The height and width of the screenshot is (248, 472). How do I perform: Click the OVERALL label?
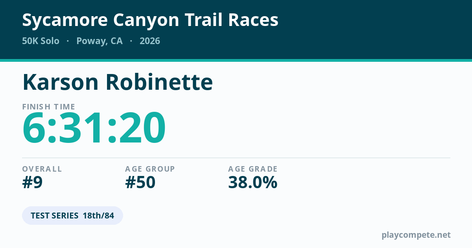(42, 169)
